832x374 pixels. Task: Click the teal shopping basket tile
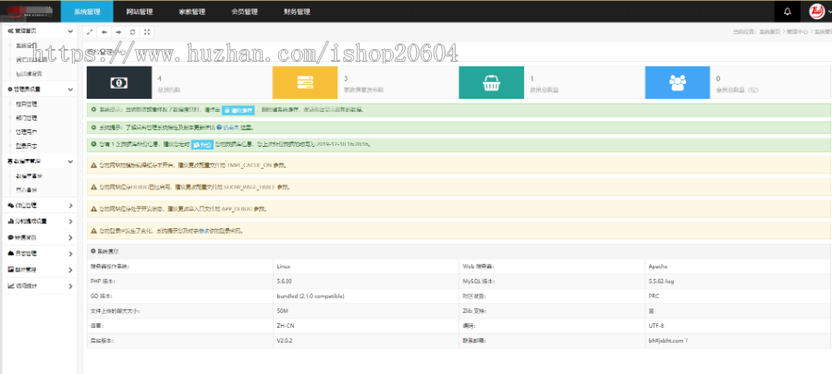click(x=492, y=82)
